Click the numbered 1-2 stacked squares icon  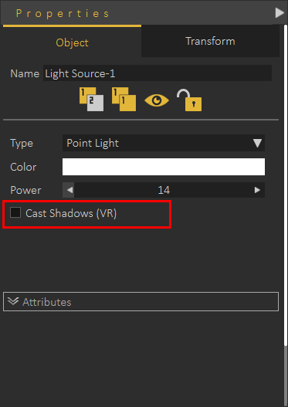pyautogui.click(x=91, y=99)
